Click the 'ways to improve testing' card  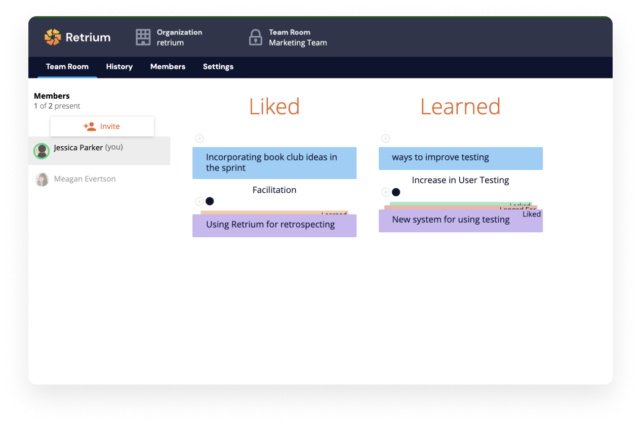tap(460, 158)
